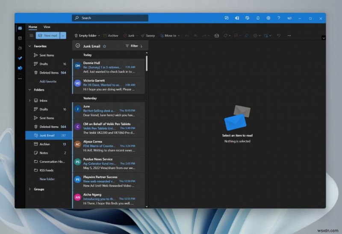Screen dimensions: 342x234
Task: Open the New mail dropdown arrow
Action: coord(63,36)
